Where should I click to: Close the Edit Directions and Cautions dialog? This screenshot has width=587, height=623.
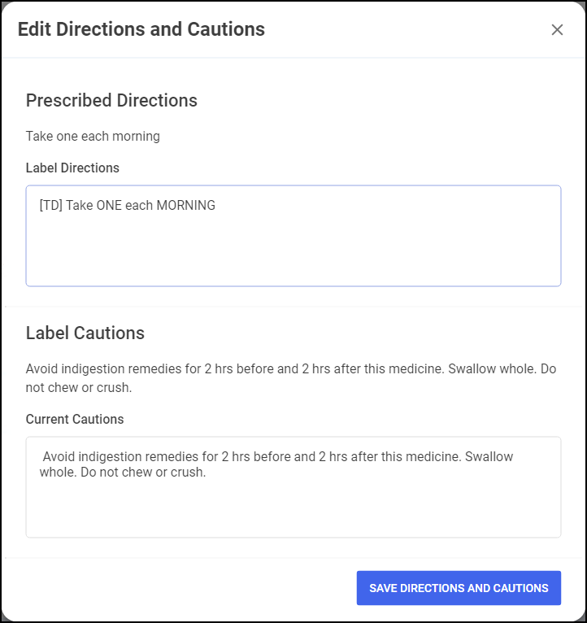557,30
